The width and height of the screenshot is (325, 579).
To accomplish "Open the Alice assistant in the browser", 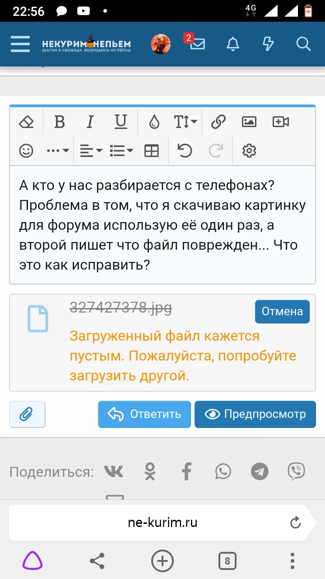I will tap(33, 561).
